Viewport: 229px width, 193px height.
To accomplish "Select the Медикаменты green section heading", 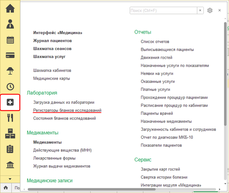I will (42, 133).
